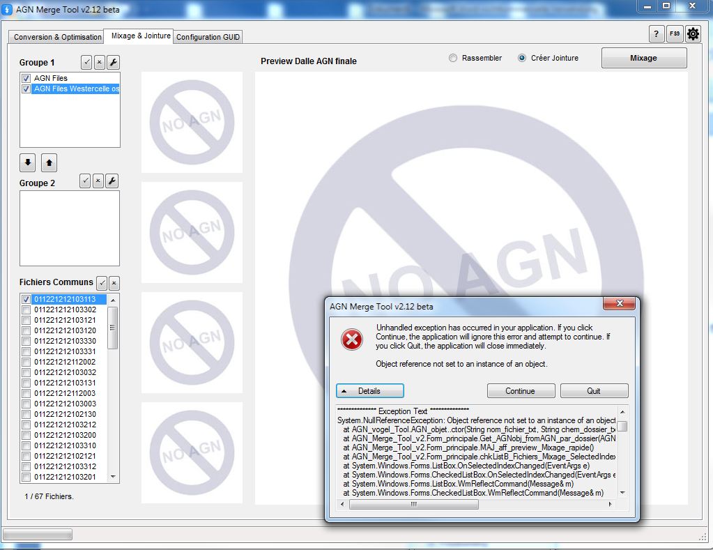Open settings with the gear icon
The height and width of the screenshot is (550, 713).
(693, 33)
